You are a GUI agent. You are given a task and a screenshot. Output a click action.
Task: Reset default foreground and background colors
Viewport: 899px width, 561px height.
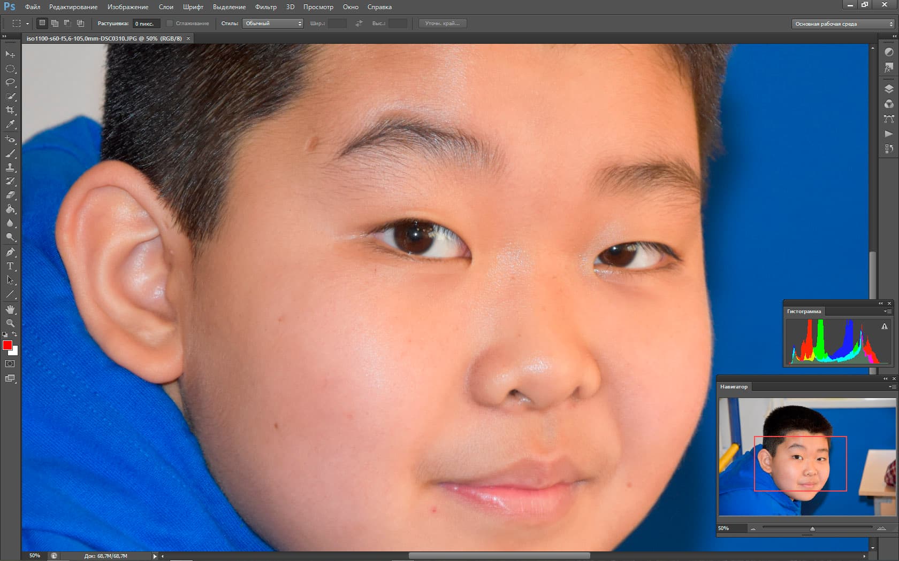click(5, 334)
